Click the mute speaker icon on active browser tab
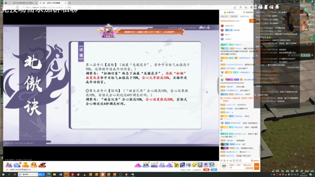The width and height of the screenshot is (315, 177). point(44,3)
